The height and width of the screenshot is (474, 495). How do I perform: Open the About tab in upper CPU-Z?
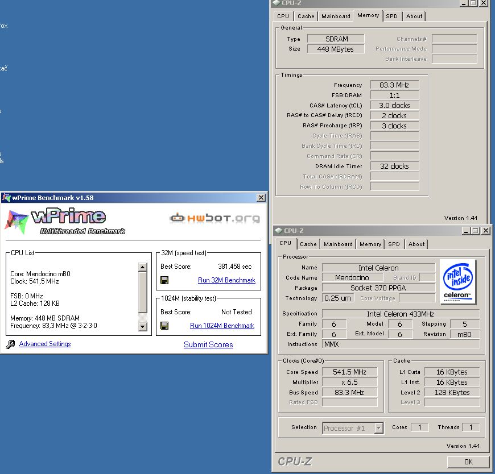tap(414, 16)
